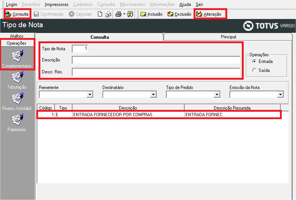Switch to the Principal tab
Screen dimensions: 296x200
click(x=228, y=37)
